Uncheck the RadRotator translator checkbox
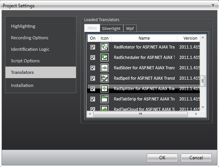The width and height of the screenshot is (219, 167). point(93,47)
